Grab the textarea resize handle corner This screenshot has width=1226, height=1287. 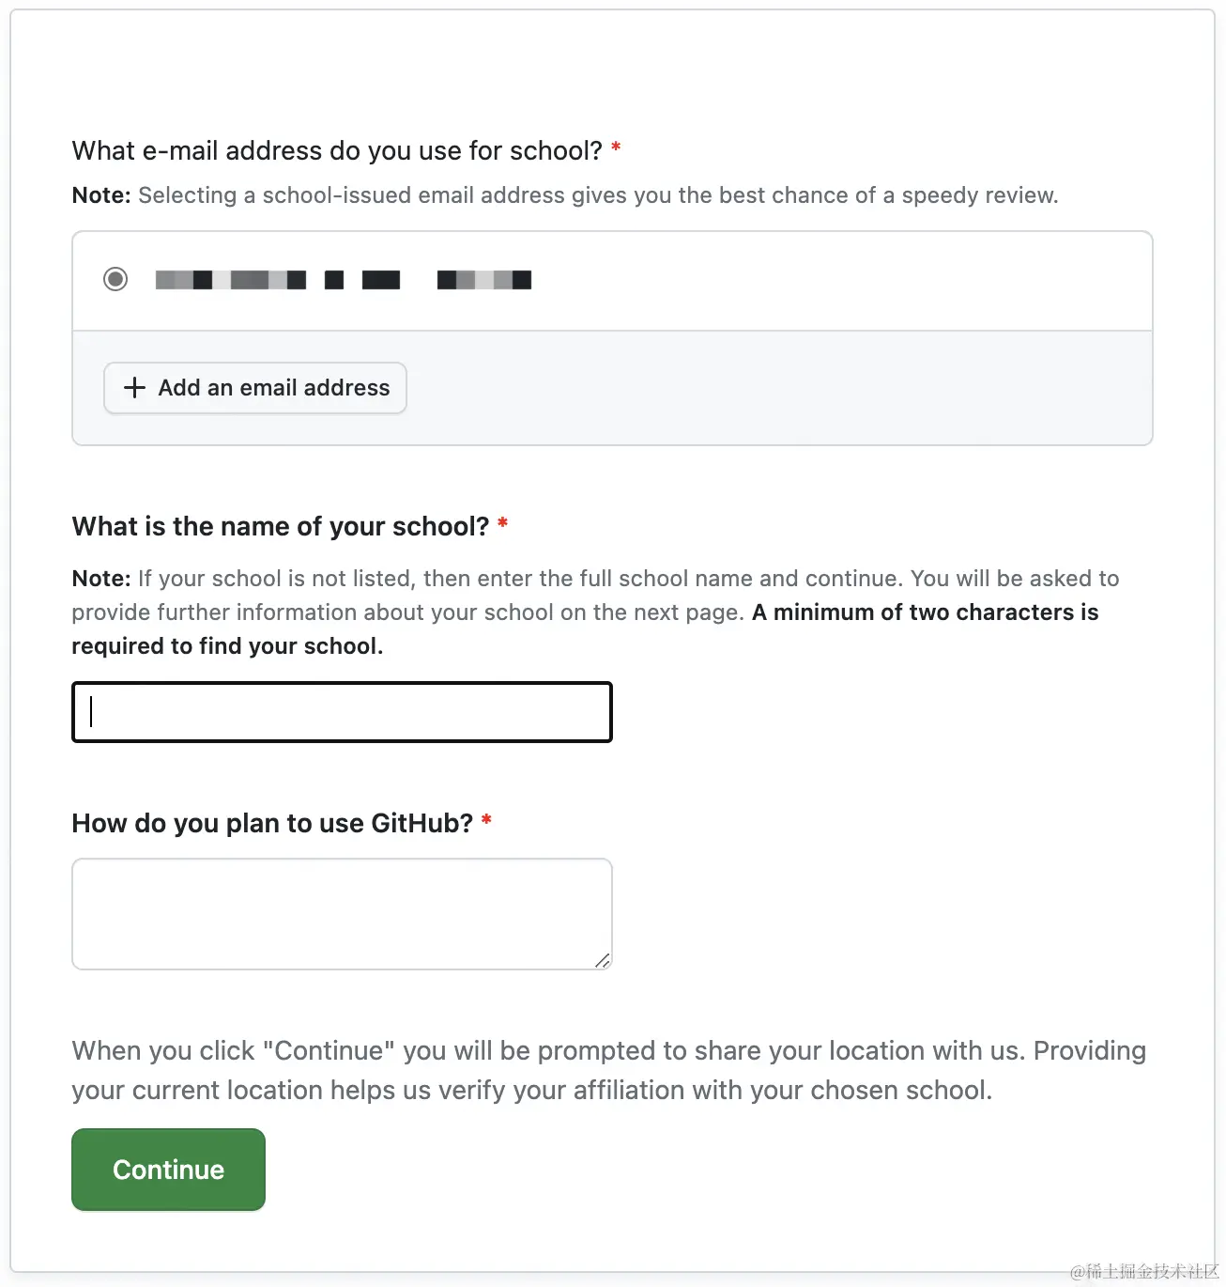(603, 960)
